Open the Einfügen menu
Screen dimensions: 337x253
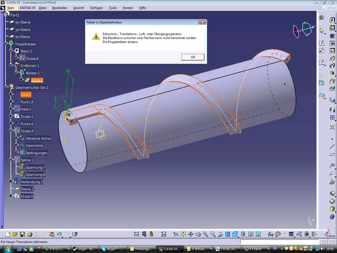pyautogui.click(x=96, y=8)
